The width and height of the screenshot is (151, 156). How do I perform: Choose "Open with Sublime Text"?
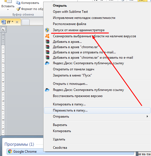70,12
